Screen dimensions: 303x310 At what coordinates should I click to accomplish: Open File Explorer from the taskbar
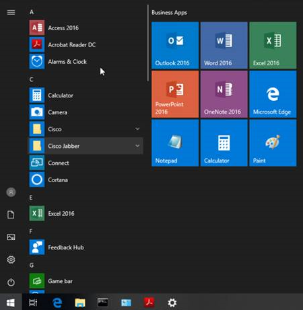pyautogui.click(x=80, y=303)
